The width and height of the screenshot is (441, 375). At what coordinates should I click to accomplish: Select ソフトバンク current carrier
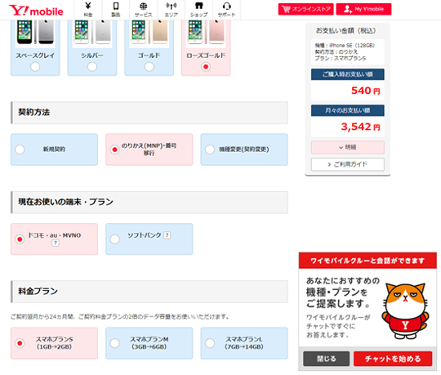click(149, 239)
